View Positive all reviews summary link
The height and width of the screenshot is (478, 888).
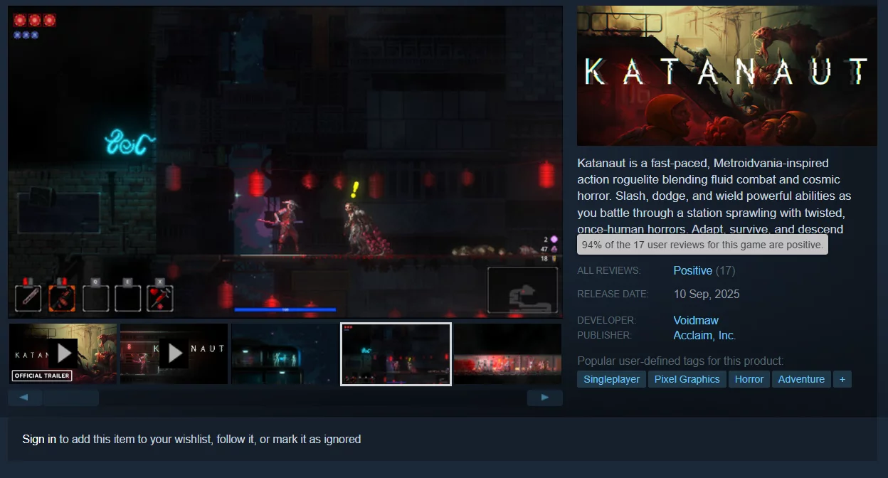(x=692, y=270)
